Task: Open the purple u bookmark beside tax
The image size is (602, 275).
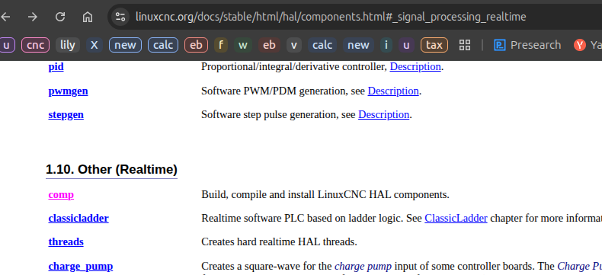Action: tap(406, 45)
